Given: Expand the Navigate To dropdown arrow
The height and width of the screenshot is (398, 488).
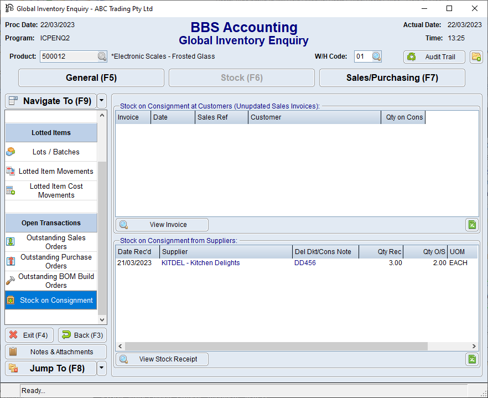Looking at the screenshot, I should coord(101,101).
